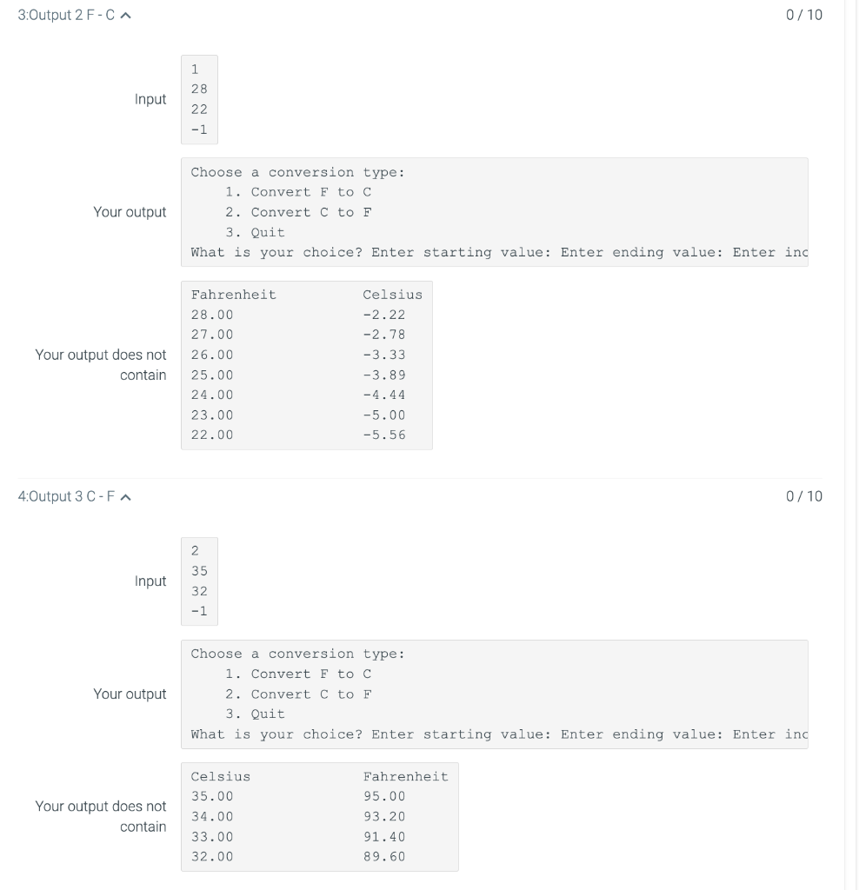Image resolution: width=859 pixels, height=890 pixels.
Task: Click the Input box containing values 1, 28, 22, -1
Action: (199, 99)
